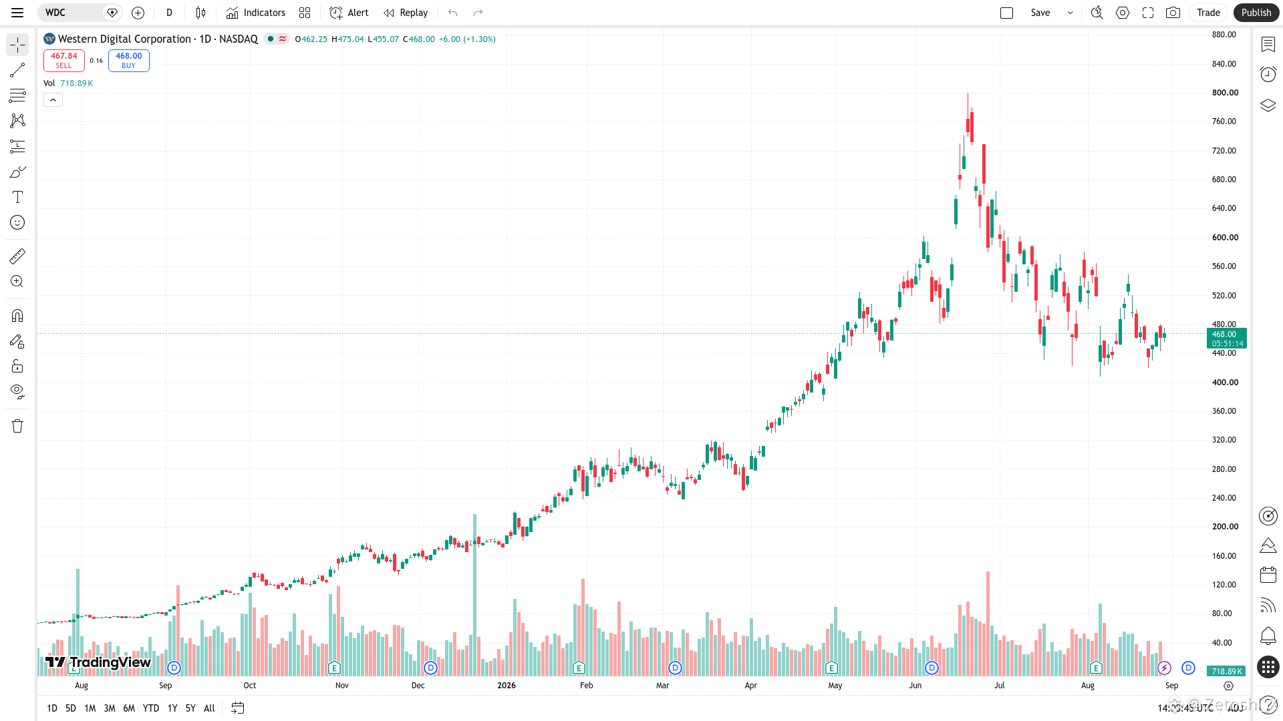Select the 3M time range
Image resolution: width=1283 pixels, height=721 pixels.
[x=110, y=708]
